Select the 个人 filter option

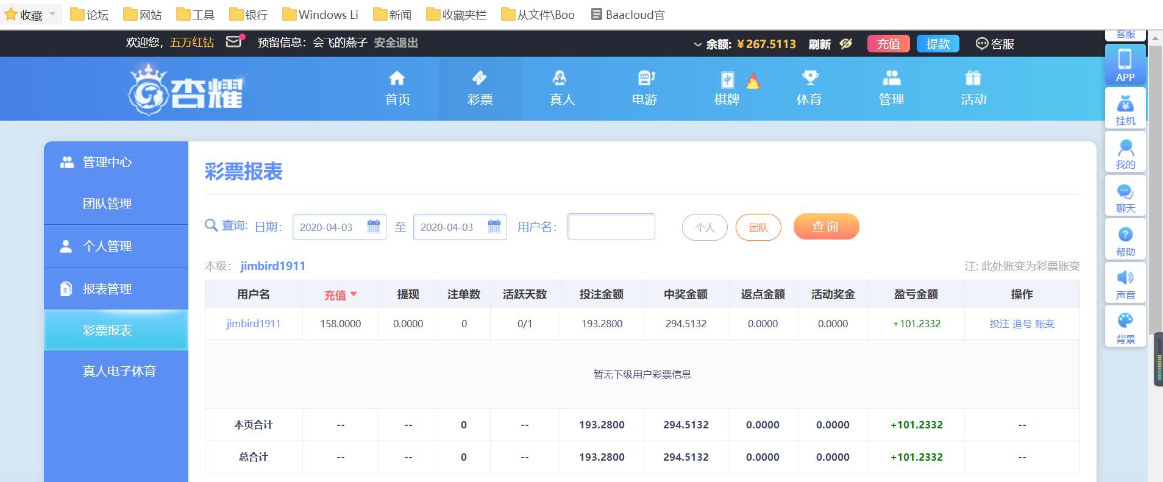pyautogui.click(x=705, y=227)
